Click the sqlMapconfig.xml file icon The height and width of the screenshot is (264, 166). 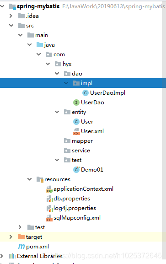49,218
